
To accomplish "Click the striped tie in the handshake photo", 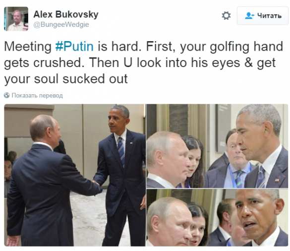I will click(121, 151).
